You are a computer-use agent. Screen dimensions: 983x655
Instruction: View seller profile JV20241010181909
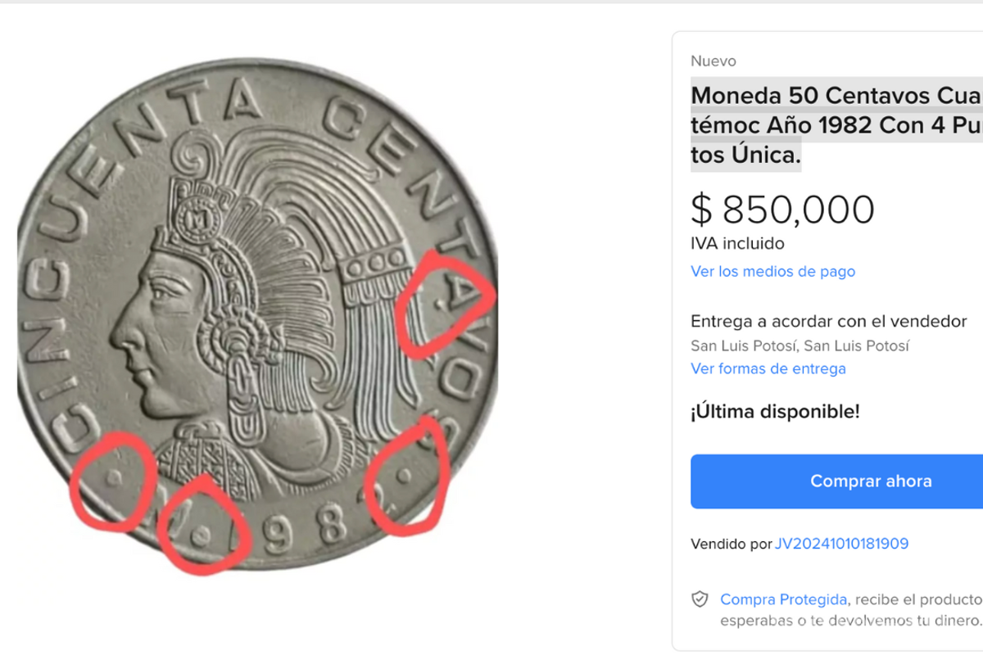(x=840, y=543)
